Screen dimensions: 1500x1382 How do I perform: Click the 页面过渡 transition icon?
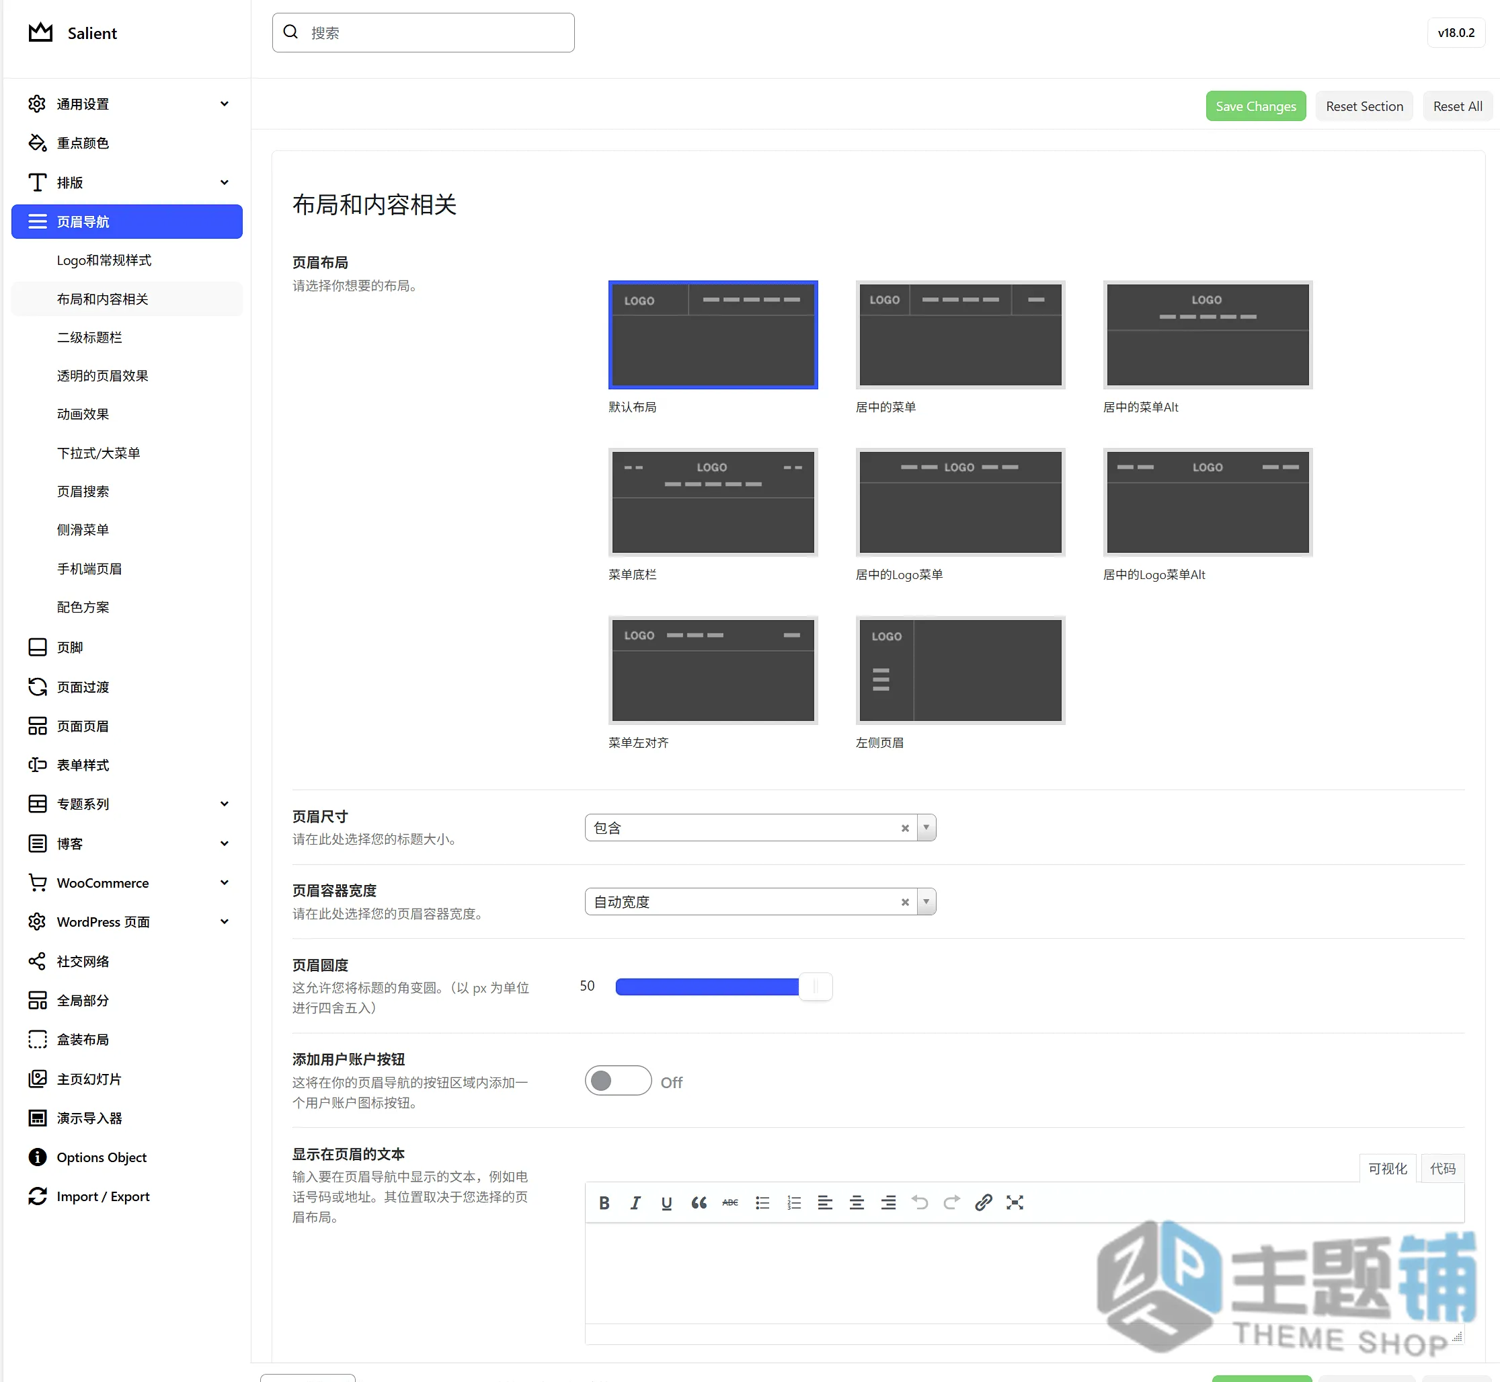[x=38, y=687]
